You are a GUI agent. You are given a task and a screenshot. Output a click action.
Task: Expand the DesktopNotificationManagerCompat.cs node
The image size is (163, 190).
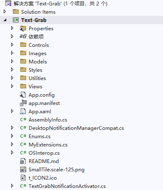(x=12, y=128)
